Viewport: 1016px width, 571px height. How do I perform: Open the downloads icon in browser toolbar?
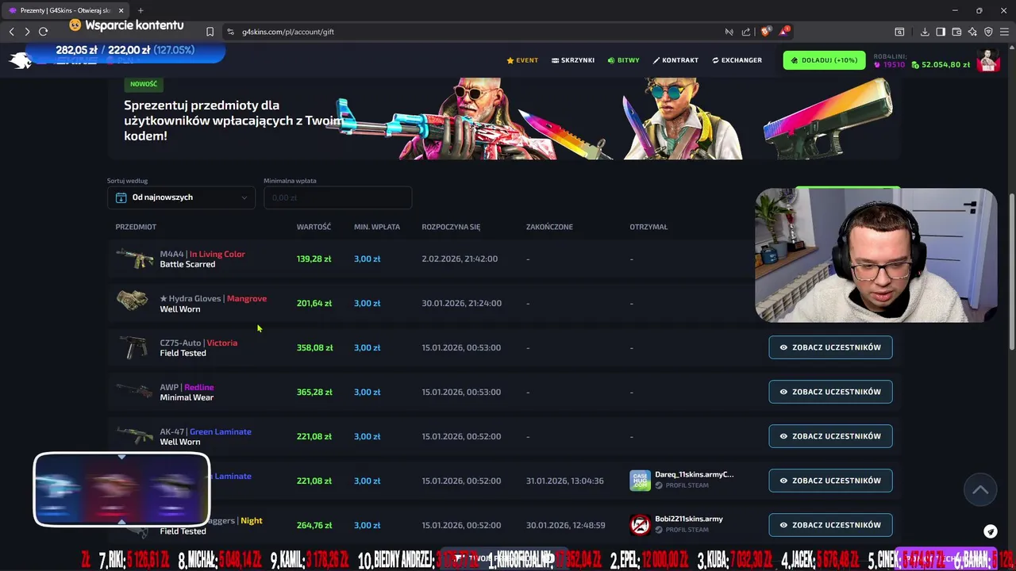click(x=925, y=32)
